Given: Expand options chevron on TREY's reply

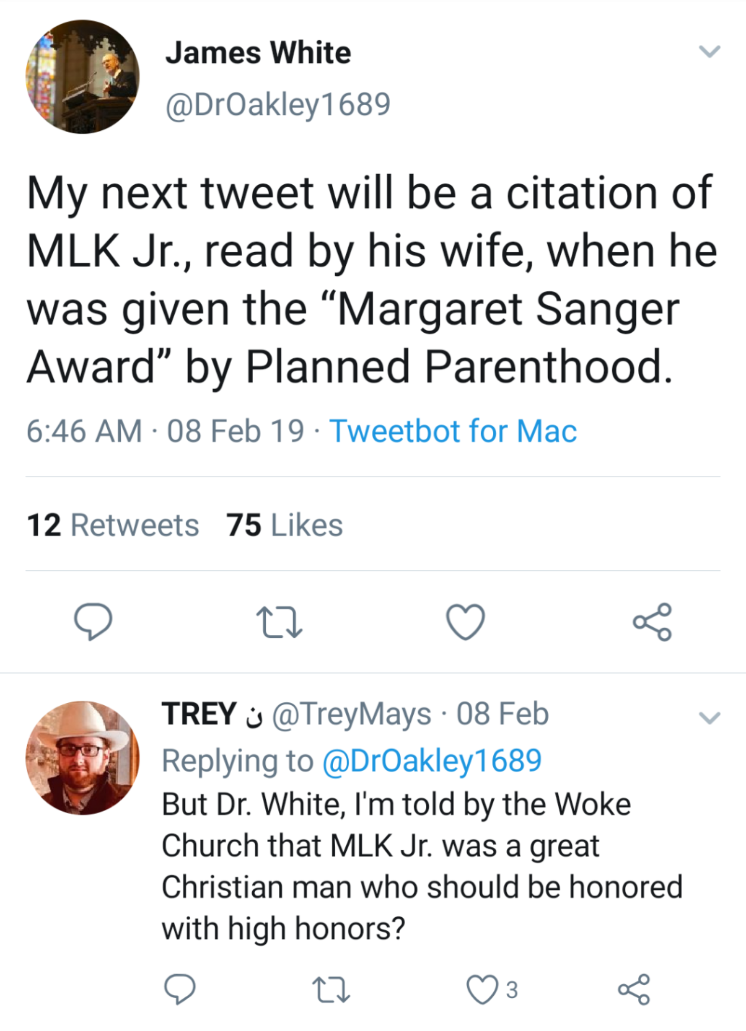Looking at the screenshot, I should tap(710, 718).
